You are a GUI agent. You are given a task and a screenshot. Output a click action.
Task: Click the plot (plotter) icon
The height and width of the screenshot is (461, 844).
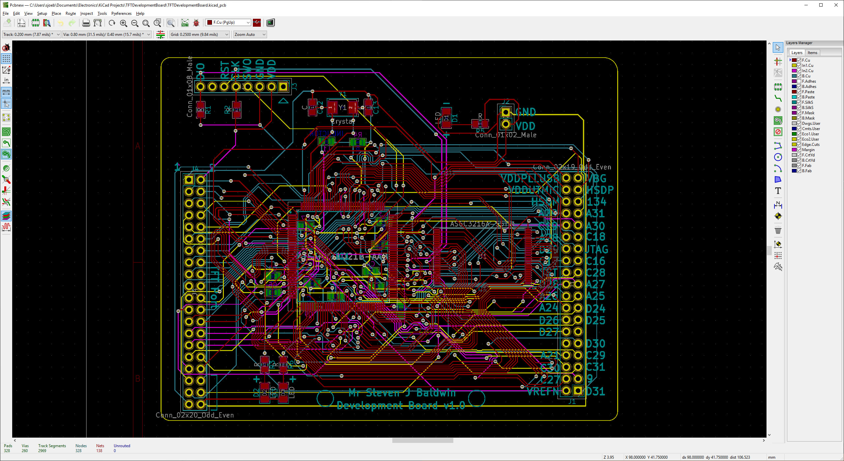click(x=98, y=23)
